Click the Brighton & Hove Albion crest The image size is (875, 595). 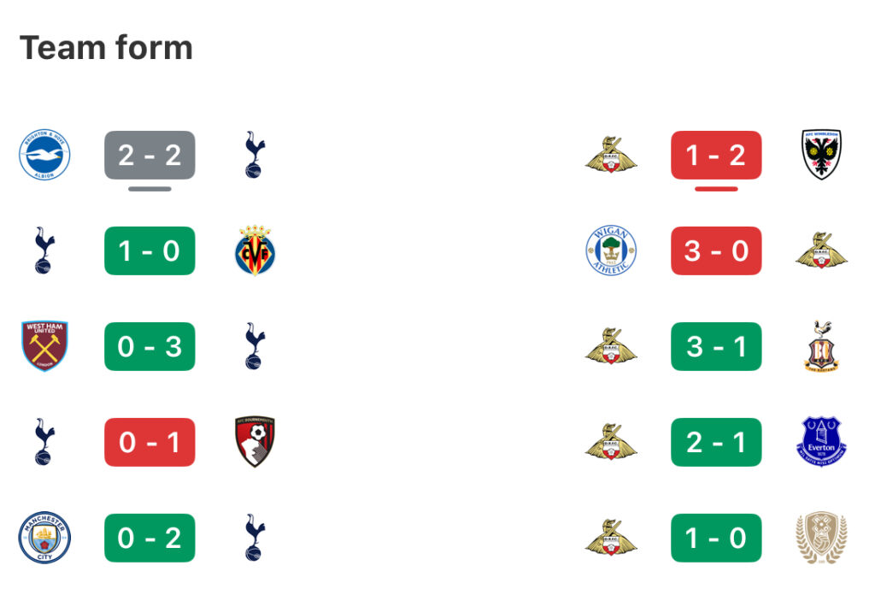(x=44, y=155)
